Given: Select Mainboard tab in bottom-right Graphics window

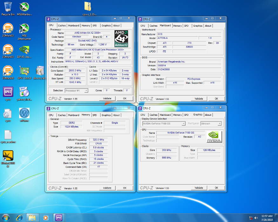Looking at the screenshot, I should click(165, 115).
